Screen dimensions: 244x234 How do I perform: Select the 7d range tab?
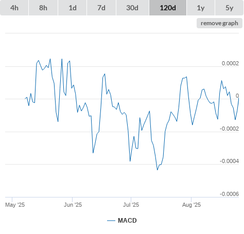pos(101,8)
